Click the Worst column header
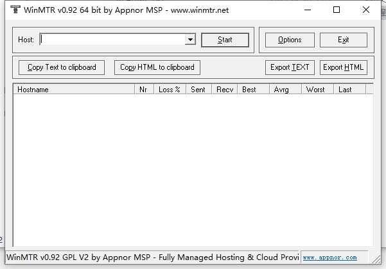The width and height of the screenshot is (386, 269). tap(318, 89)
